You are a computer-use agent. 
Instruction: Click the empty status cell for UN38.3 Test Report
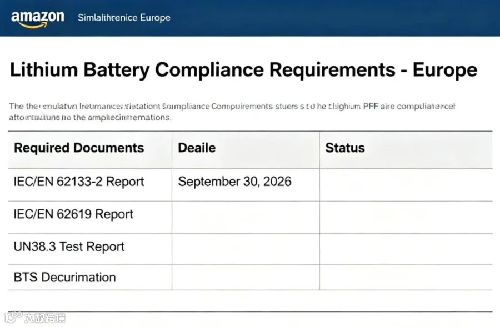(x=406, y=249)
